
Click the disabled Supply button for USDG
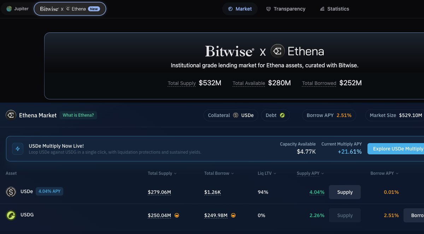click(345, 215)
